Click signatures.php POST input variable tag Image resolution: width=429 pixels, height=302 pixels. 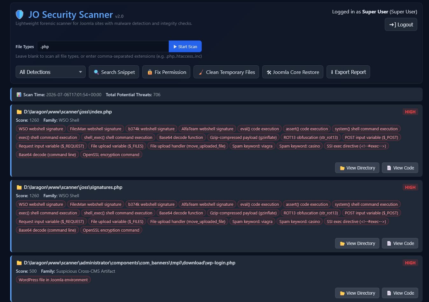tap(371, 213)
